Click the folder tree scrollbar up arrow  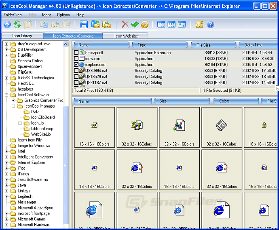point(66,44)
